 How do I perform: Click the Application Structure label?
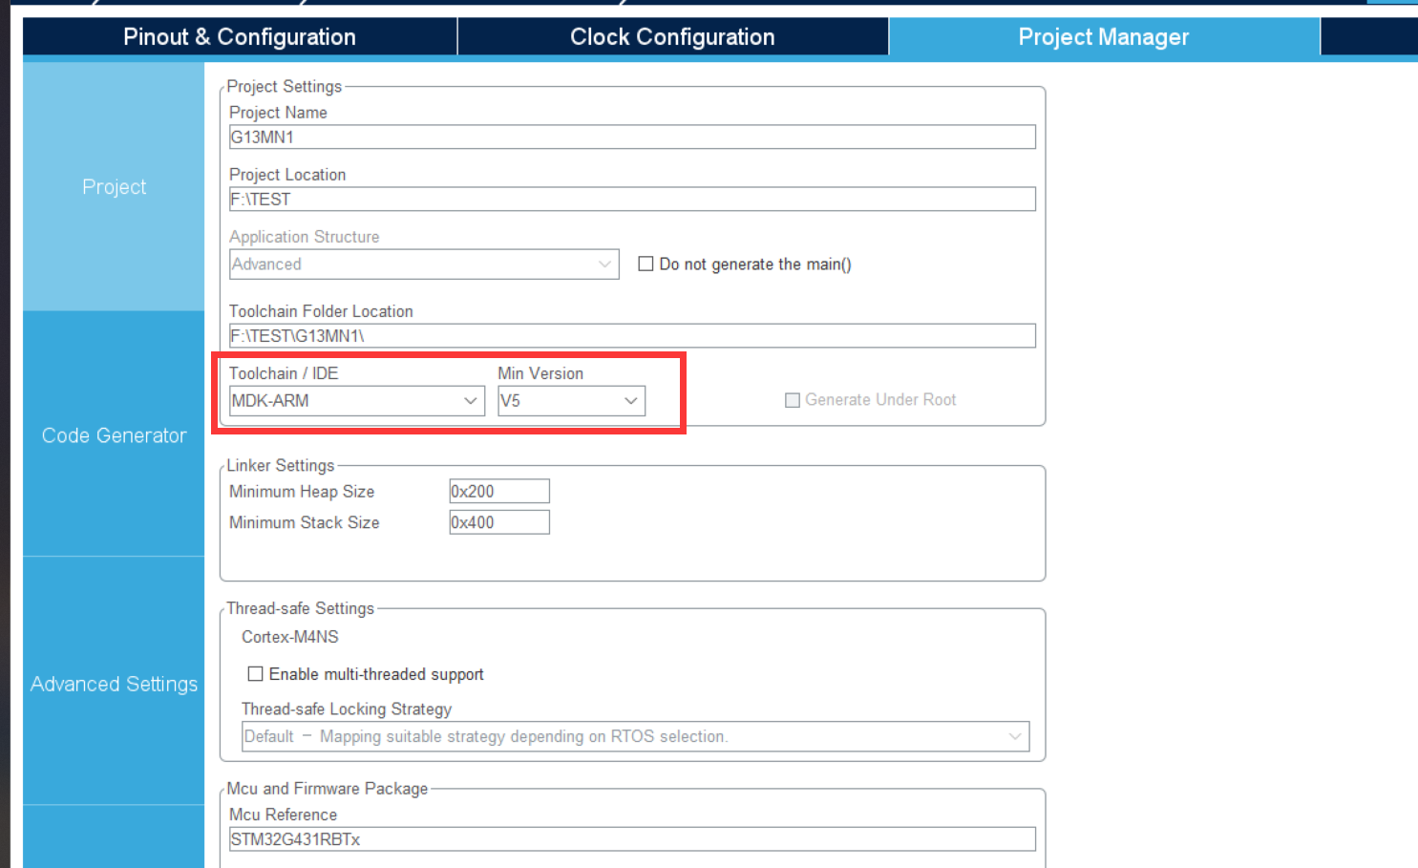(x=305, y=237)
